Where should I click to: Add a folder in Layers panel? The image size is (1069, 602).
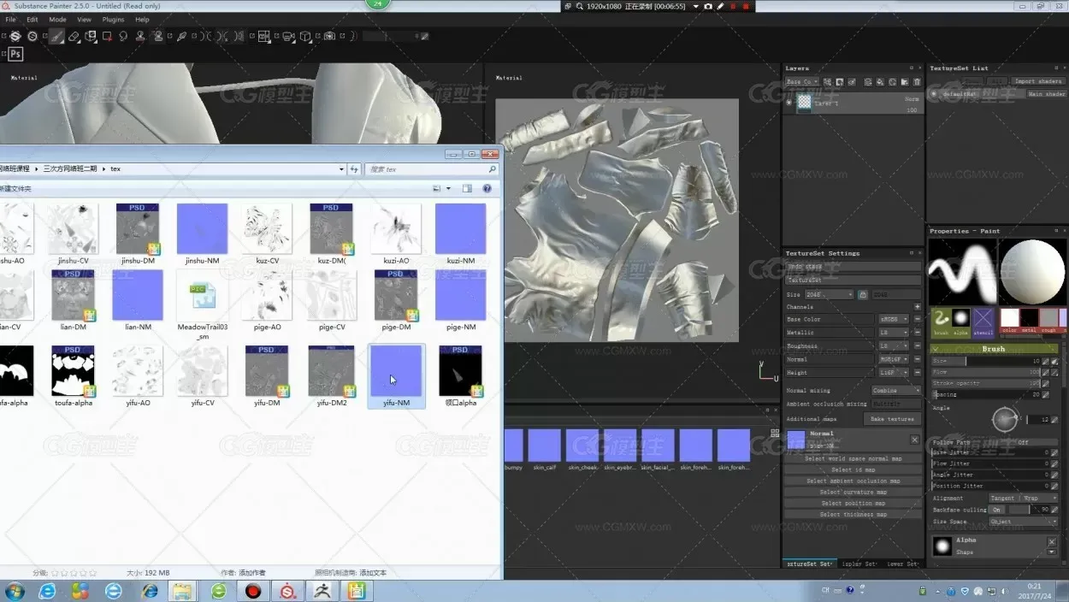905,82
